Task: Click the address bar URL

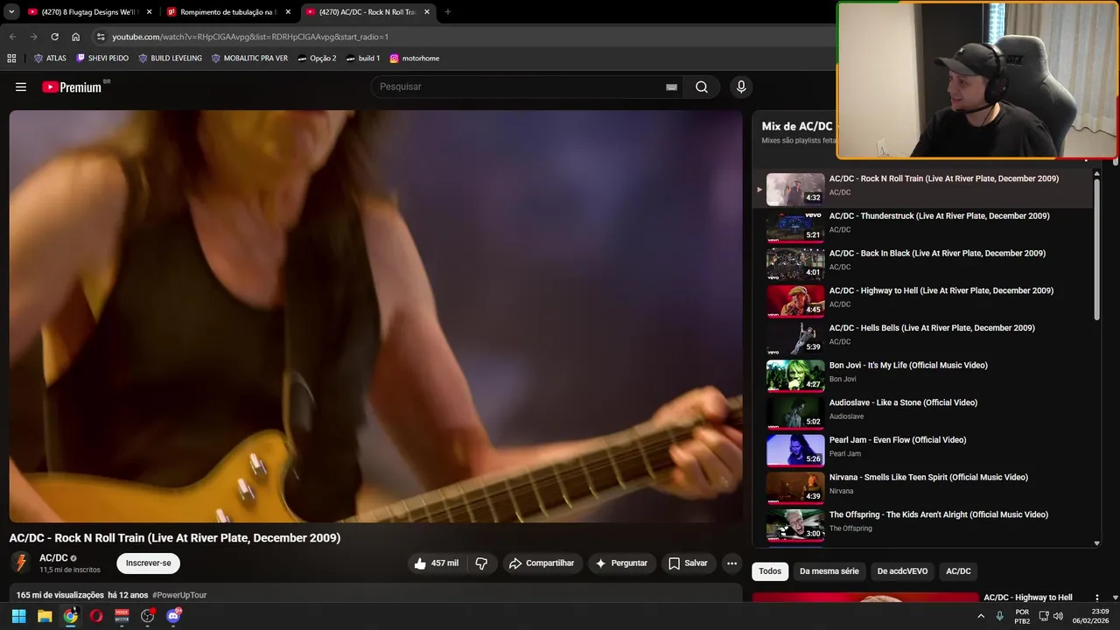Action: pos(250,37)
